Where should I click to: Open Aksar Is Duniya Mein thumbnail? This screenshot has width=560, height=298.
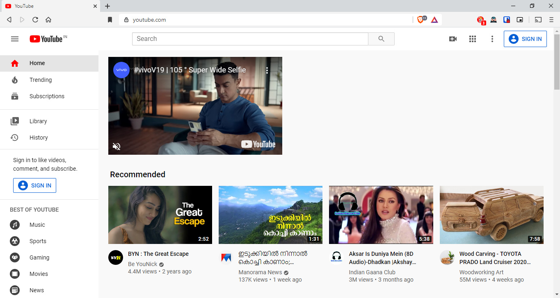381,215
